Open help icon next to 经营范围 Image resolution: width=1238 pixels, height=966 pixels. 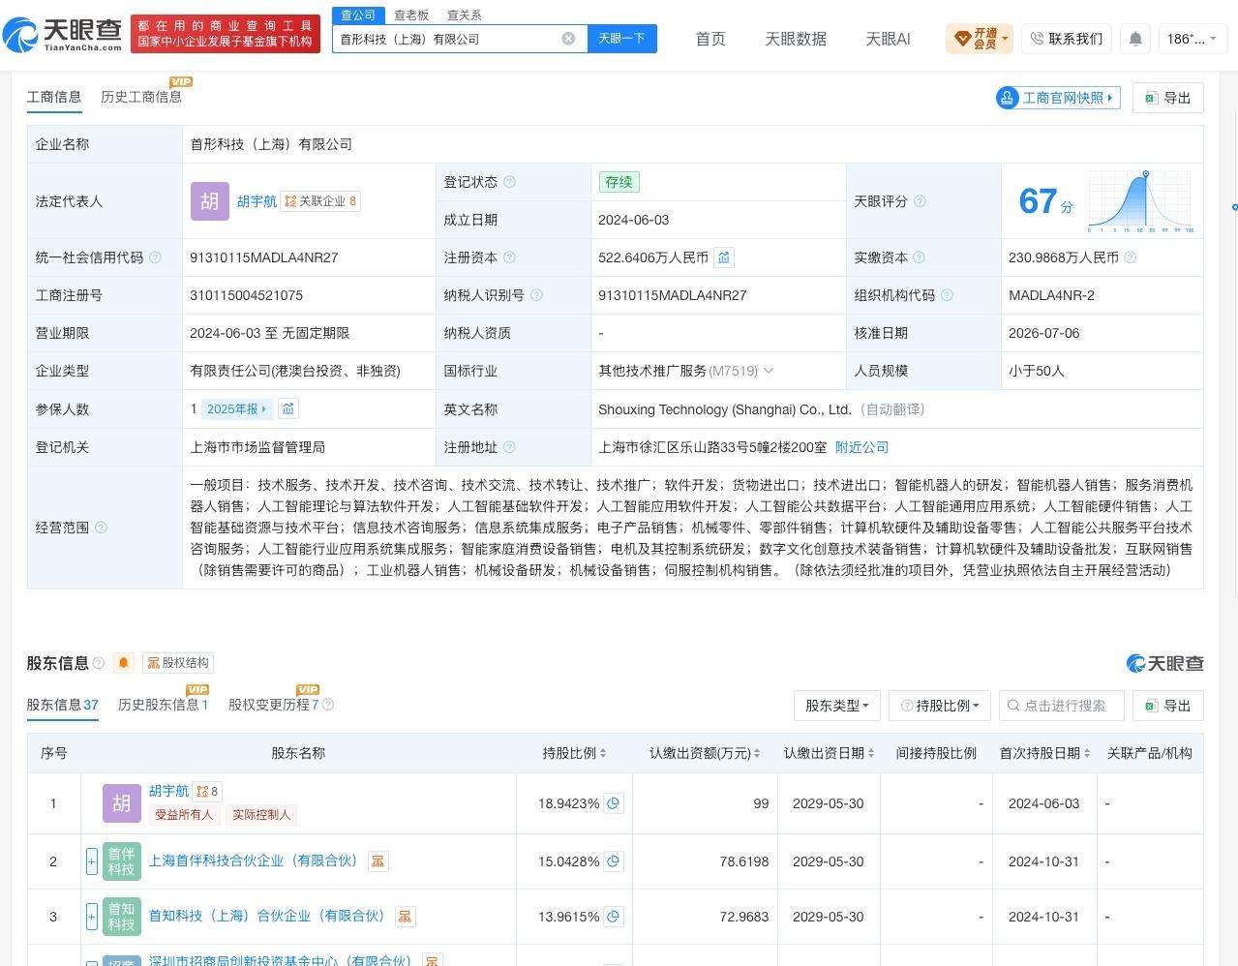(x=101, y=528)
